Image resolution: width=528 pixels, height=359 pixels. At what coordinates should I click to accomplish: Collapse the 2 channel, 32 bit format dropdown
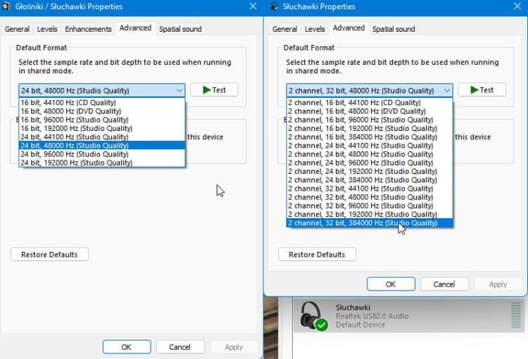click(x=447, y=90)
